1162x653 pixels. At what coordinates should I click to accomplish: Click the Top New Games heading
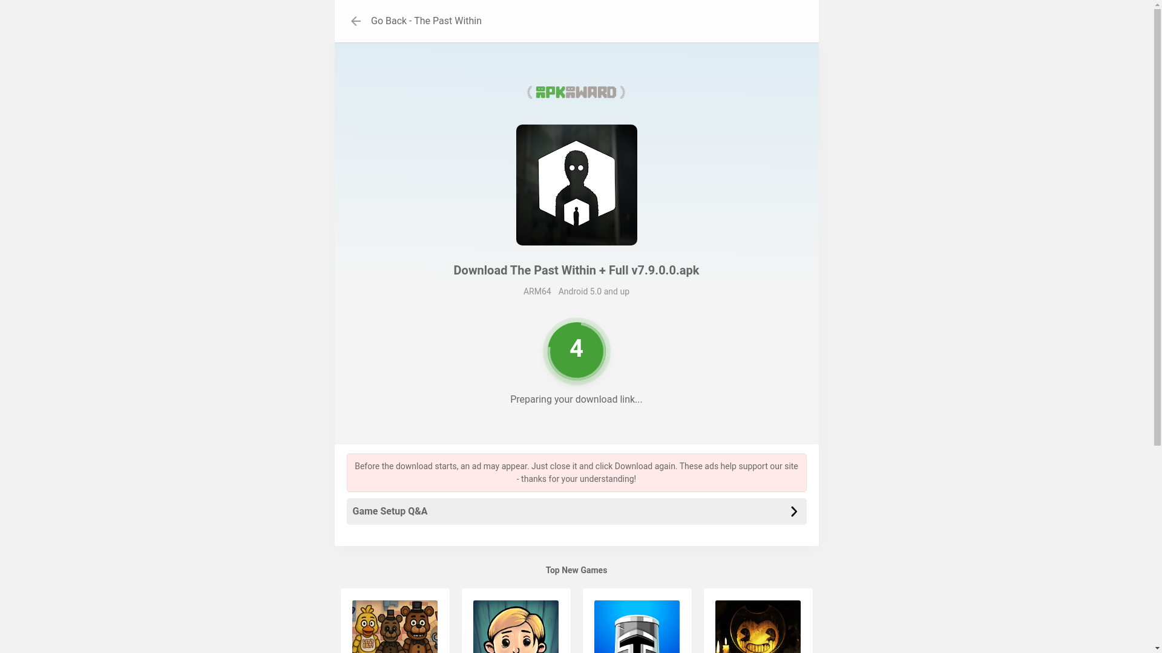pyautogui.click(x=576, y=570)
